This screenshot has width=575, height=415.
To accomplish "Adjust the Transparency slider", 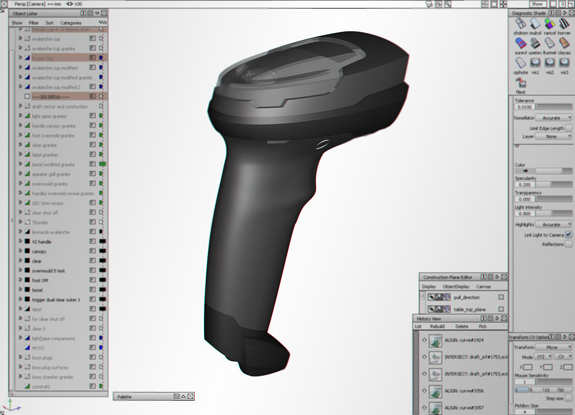I will [x=554, y=199].
